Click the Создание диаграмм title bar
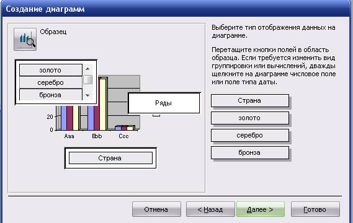This screenshot has width=353, height=223. click(x=176, y=9)
